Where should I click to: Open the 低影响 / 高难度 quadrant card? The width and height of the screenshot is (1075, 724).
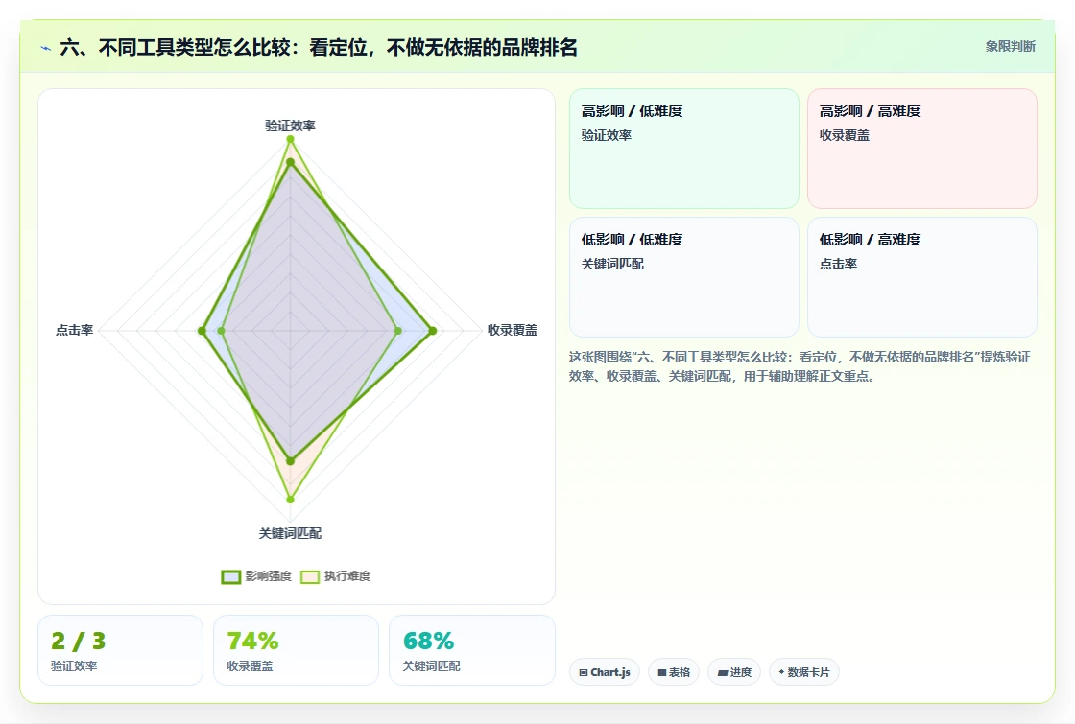pyautogui.click(x=922, y=277)
